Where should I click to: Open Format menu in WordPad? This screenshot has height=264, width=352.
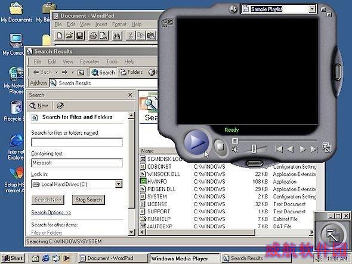pyautogui.click(x=119, y=24)
